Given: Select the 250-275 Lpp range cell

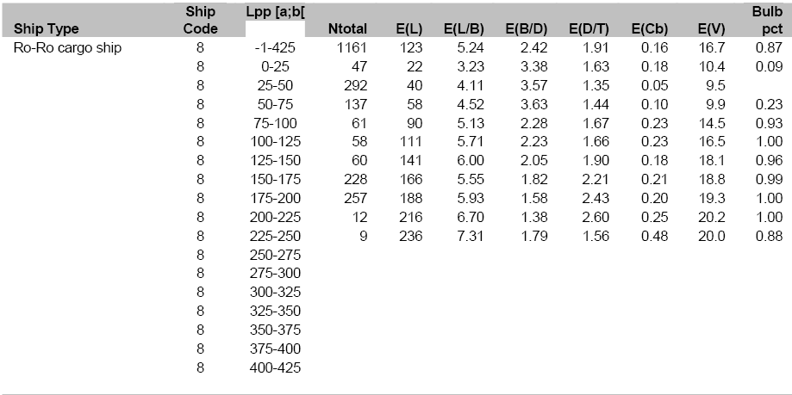Looking at the screenshot, I should 275,256.
